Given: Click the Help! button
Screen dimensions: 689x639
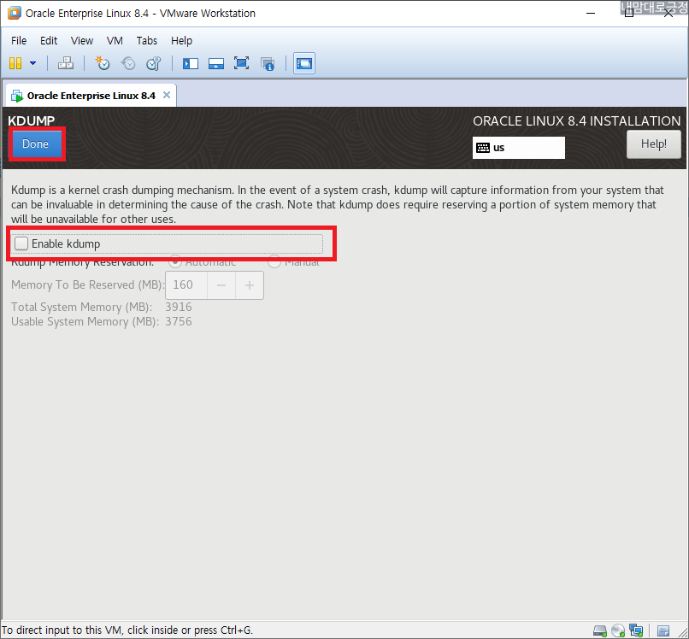Looking at the screenshot, I should pos(653,144).
